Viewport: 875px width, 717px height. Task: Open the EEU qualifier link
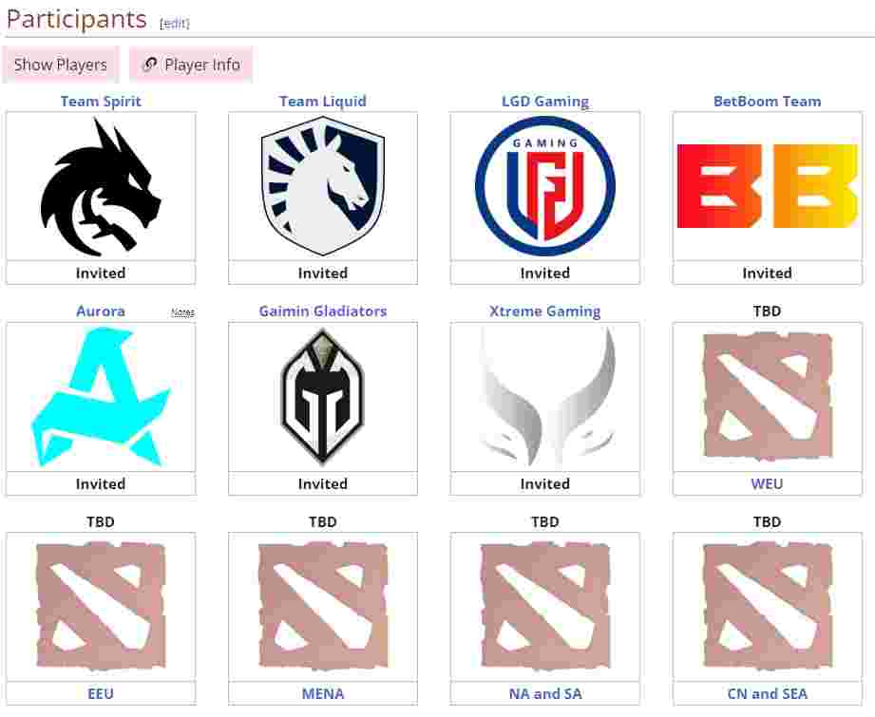tap(101, 693)
